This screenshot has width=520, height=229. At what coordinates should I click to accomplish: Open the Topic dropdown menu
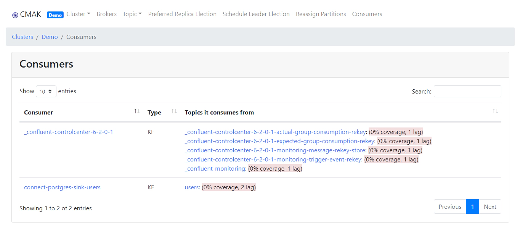pyautogui.click(x=132, y=14)
